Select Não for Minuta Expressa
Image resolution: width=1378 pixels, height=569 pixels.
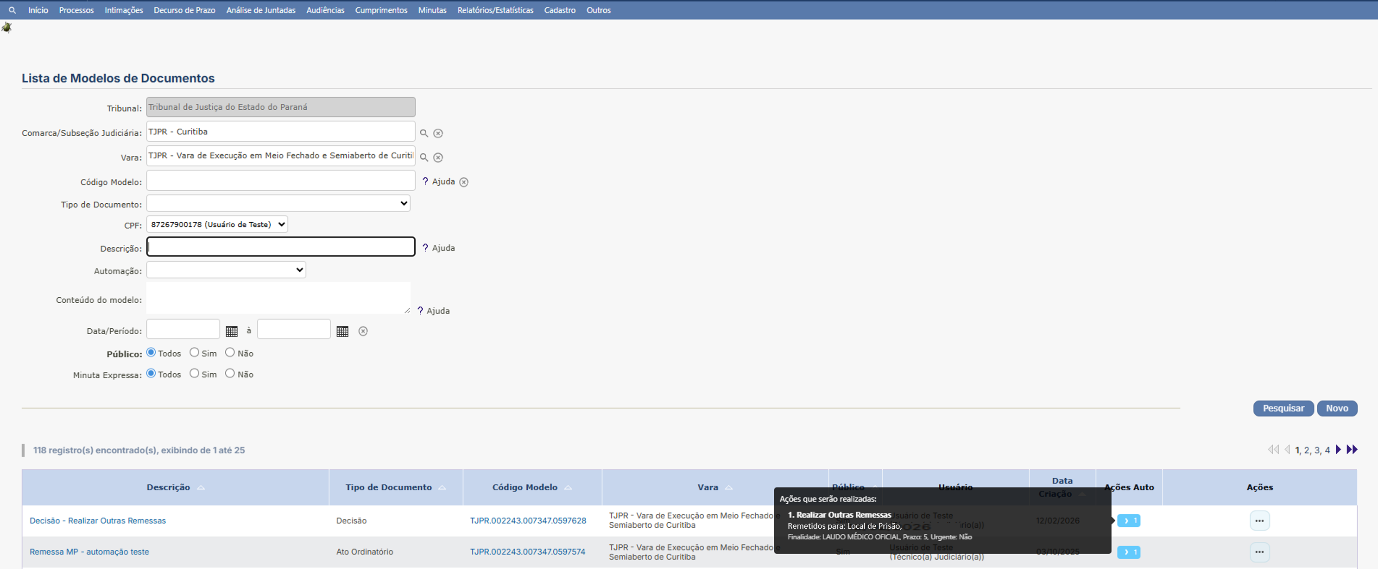pos(230,374)
